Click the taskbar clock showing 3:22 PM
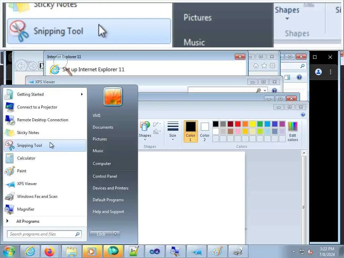The height and width of the screenshot is (258, 344). (327, 252)
